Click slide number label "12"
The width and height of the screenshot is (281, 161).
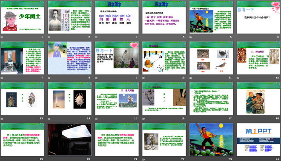277,78
